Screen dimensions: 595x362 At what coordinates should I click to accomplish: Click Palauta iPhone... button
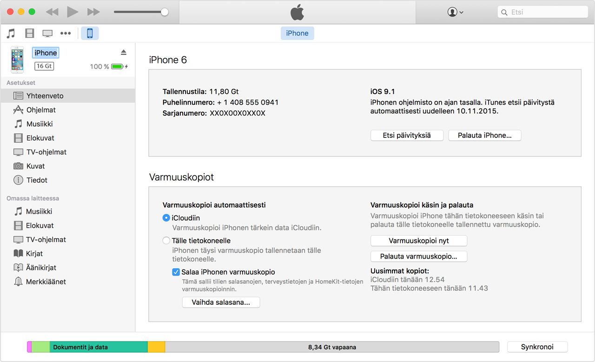click(485, 135)
